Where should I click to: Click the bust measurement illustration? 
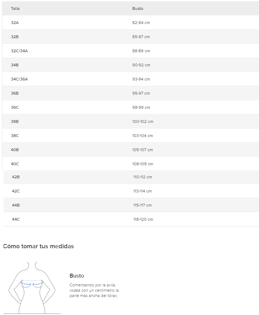32,287
